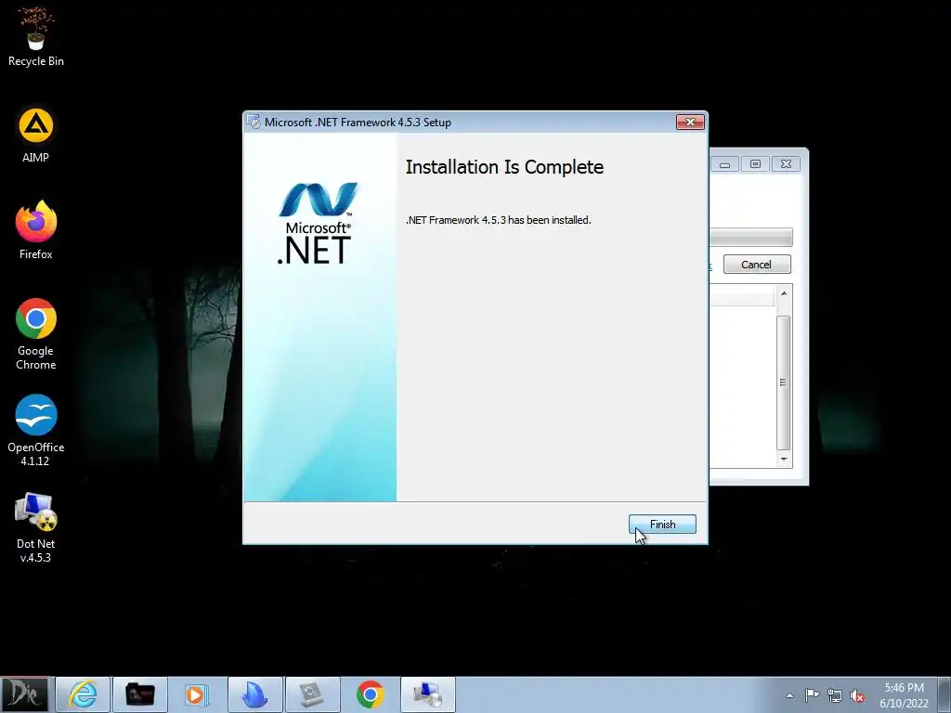The height and width of the screenshot is (713, 951).
Task: Open Google Chrome from the taskbar
Action: point(370,694)
